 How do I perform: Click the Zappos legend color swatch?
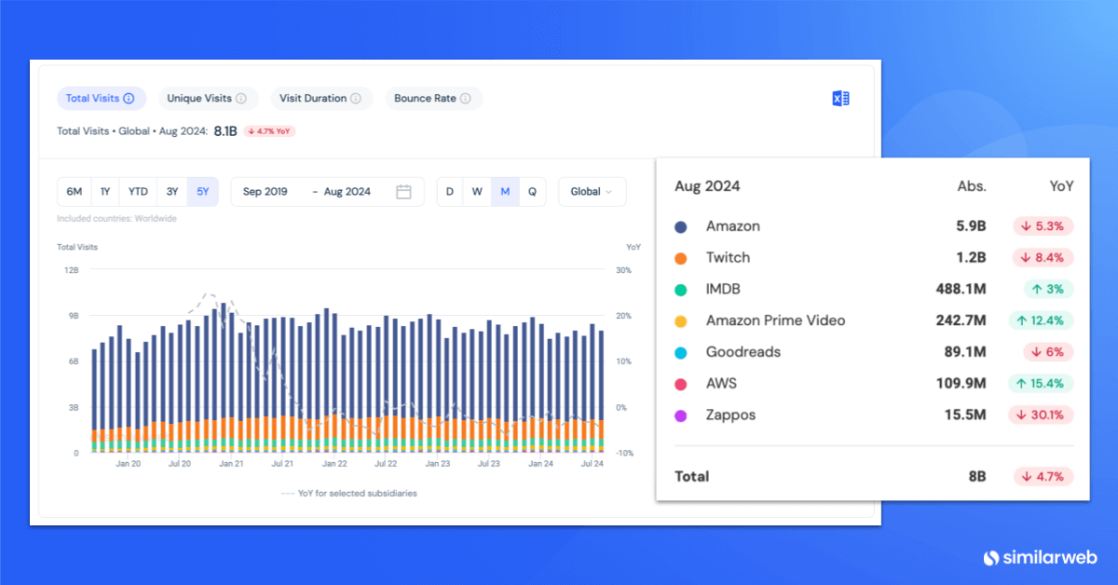point(681,415)
